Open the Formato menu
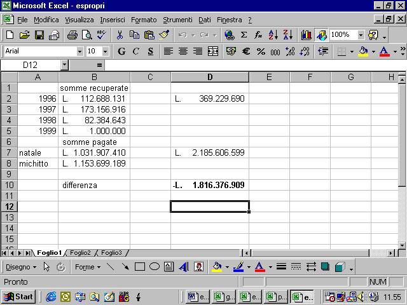The height and width of the screenshot is (305, 407). pyautogui.click(x=144, y=20)
